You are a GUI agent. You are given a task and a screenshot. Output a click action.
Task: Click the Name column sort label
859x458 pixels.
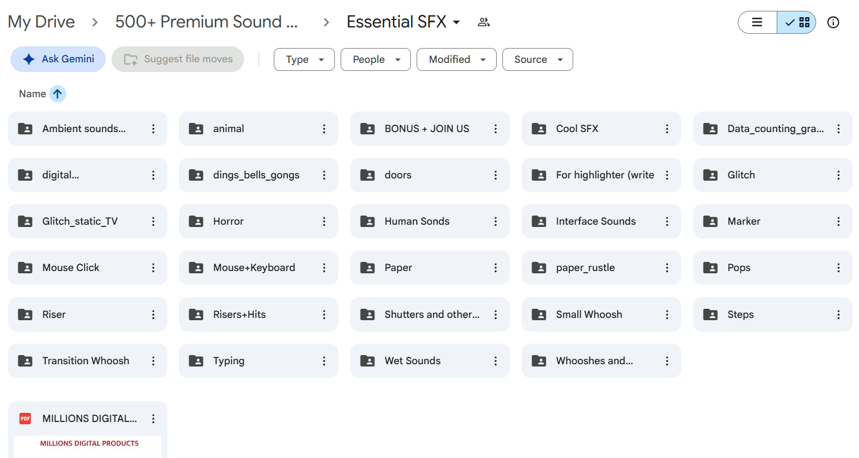pyautogui.click(x=33, y=94)
